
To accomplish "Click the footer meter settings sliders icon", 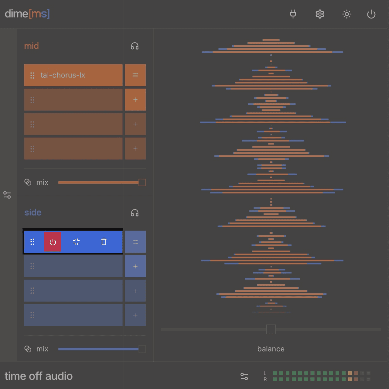I will click(x=244, y=377).
